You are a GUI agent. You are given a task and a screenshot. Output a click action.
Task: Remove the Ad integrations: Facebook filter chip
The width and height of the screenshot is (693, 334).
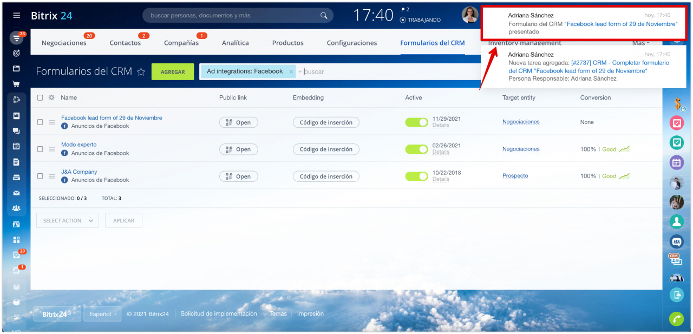[291, 71]
